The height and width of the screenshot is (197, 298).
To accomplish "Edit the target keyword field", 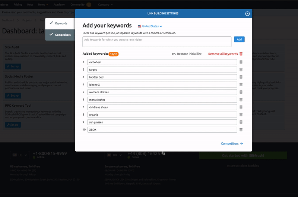I will coord(162,70).
